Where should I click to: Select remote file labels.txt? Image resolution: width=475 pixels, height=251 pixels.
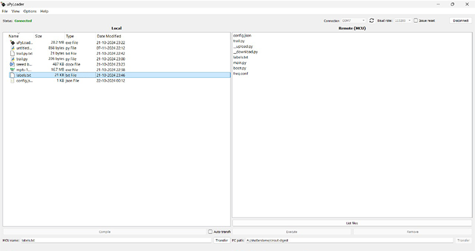pyautogui.click(x=241, y=57)
